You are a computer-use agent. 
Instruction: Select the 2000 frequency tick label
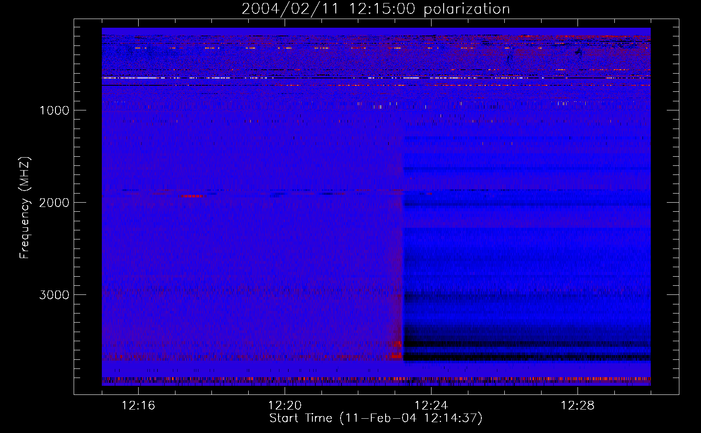pyautogui.click(x=54, y=203)
